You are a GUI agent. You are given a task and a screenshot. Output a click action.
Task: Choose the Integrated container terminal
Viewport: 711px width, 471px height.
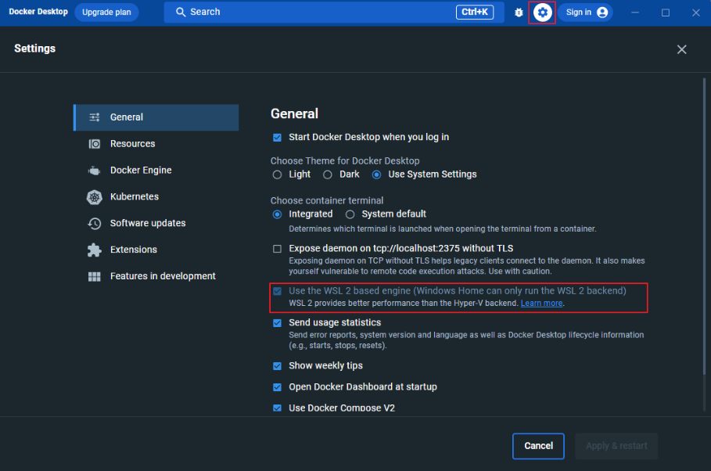pyautogui.click(x=277, y=214)
